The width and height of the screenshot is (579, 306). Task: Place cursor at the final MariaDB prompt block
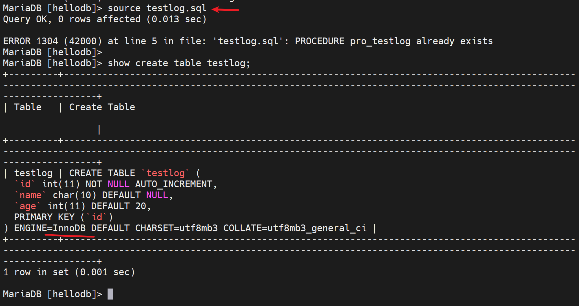click(110, 294)
